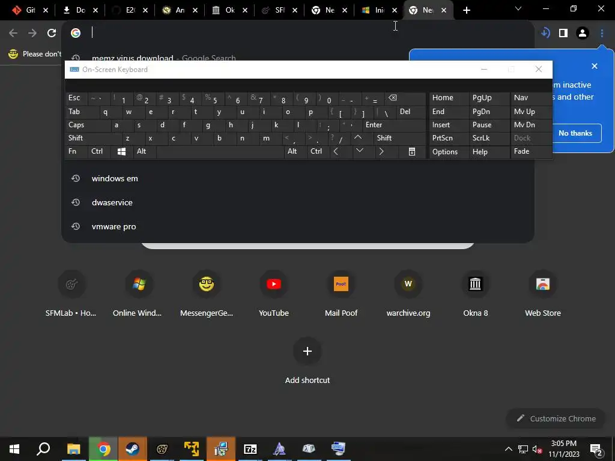615x461 pixels.
Task: Click the Windows logo key on On-Screen Keyboard
Action: tap(121, 152)
